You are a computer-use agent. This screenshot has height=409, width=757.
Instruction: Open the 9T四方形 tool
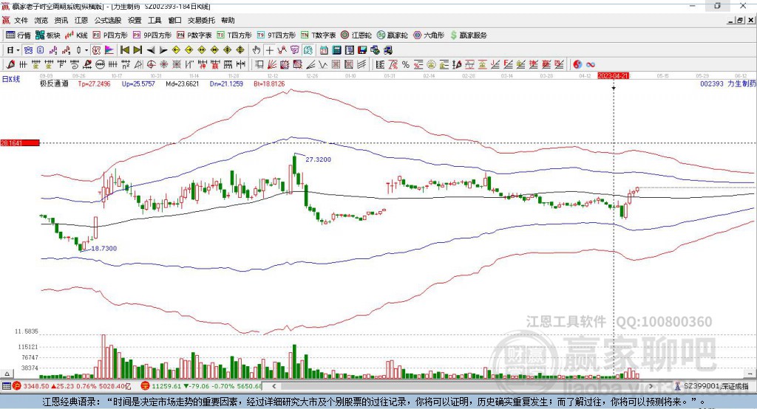[x=276, y=35]
